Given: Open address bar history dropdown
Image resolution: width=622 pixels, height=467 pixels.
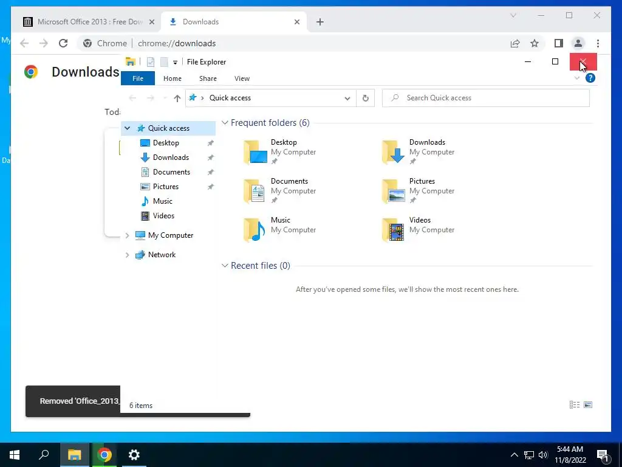Looking at the screenshot, I should 347,98.
